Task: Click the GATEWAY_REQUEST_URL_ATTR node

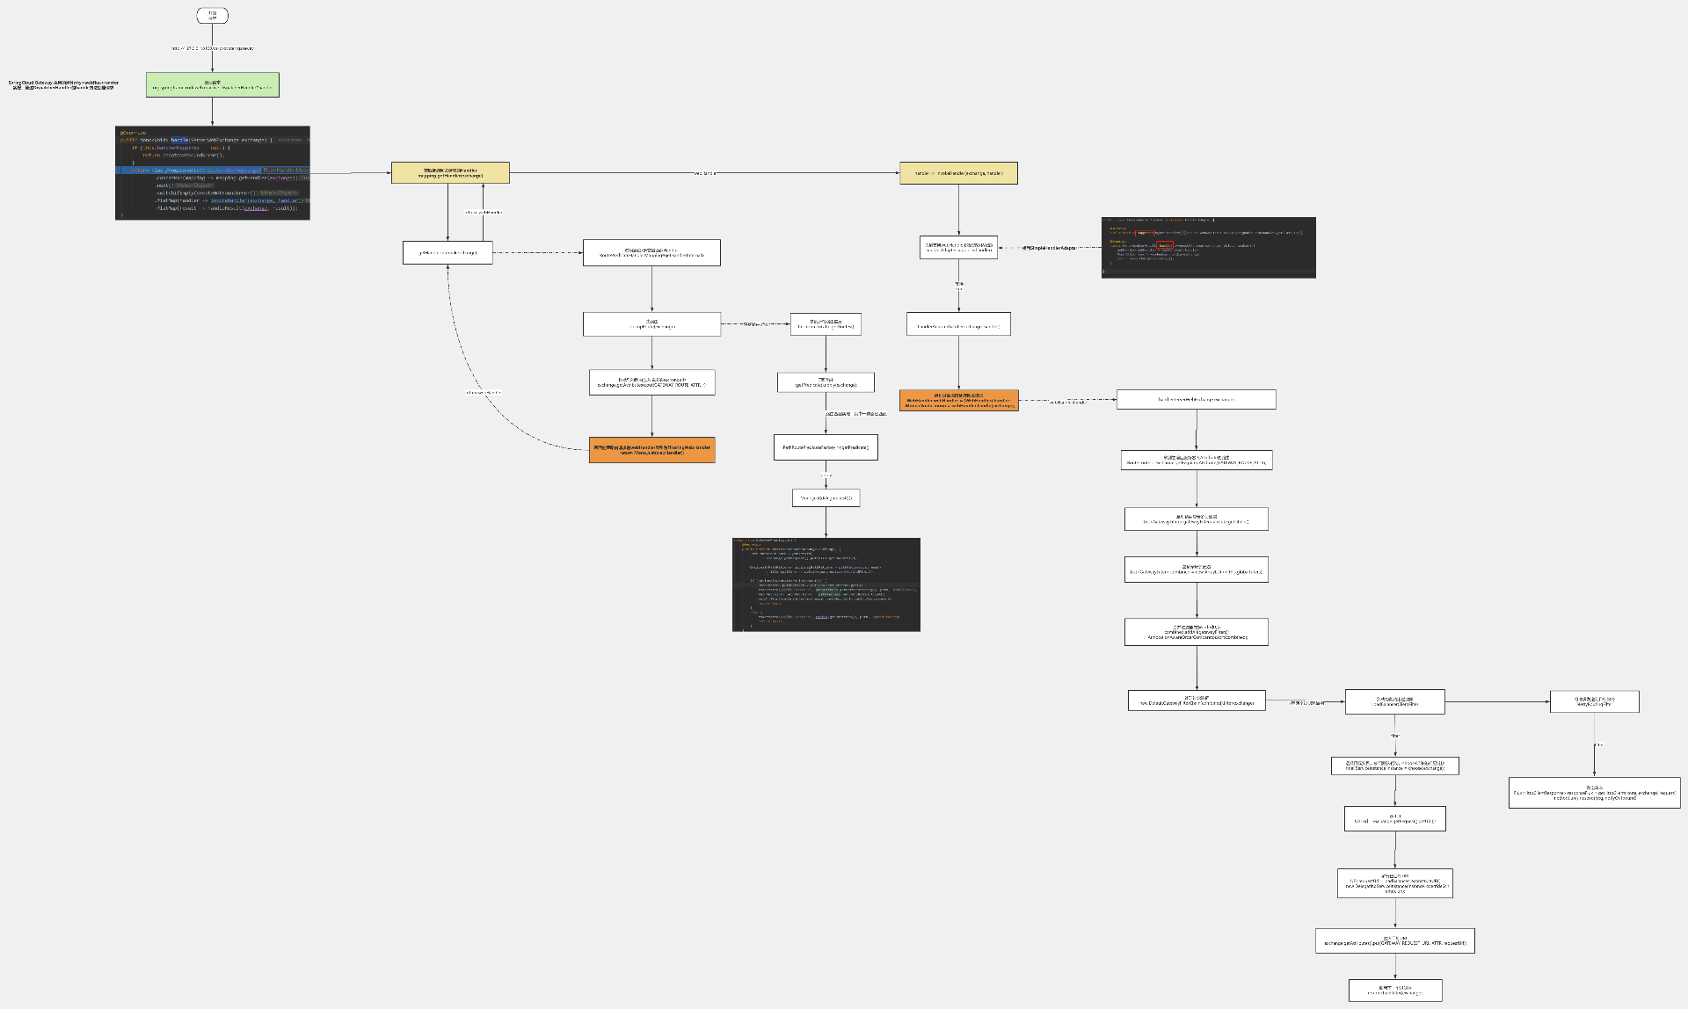Action: pos(1394,940)
